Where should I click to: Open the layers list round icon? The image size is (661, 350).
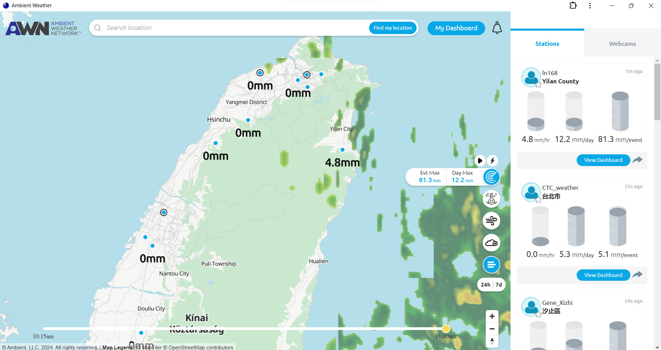[491, 265]
